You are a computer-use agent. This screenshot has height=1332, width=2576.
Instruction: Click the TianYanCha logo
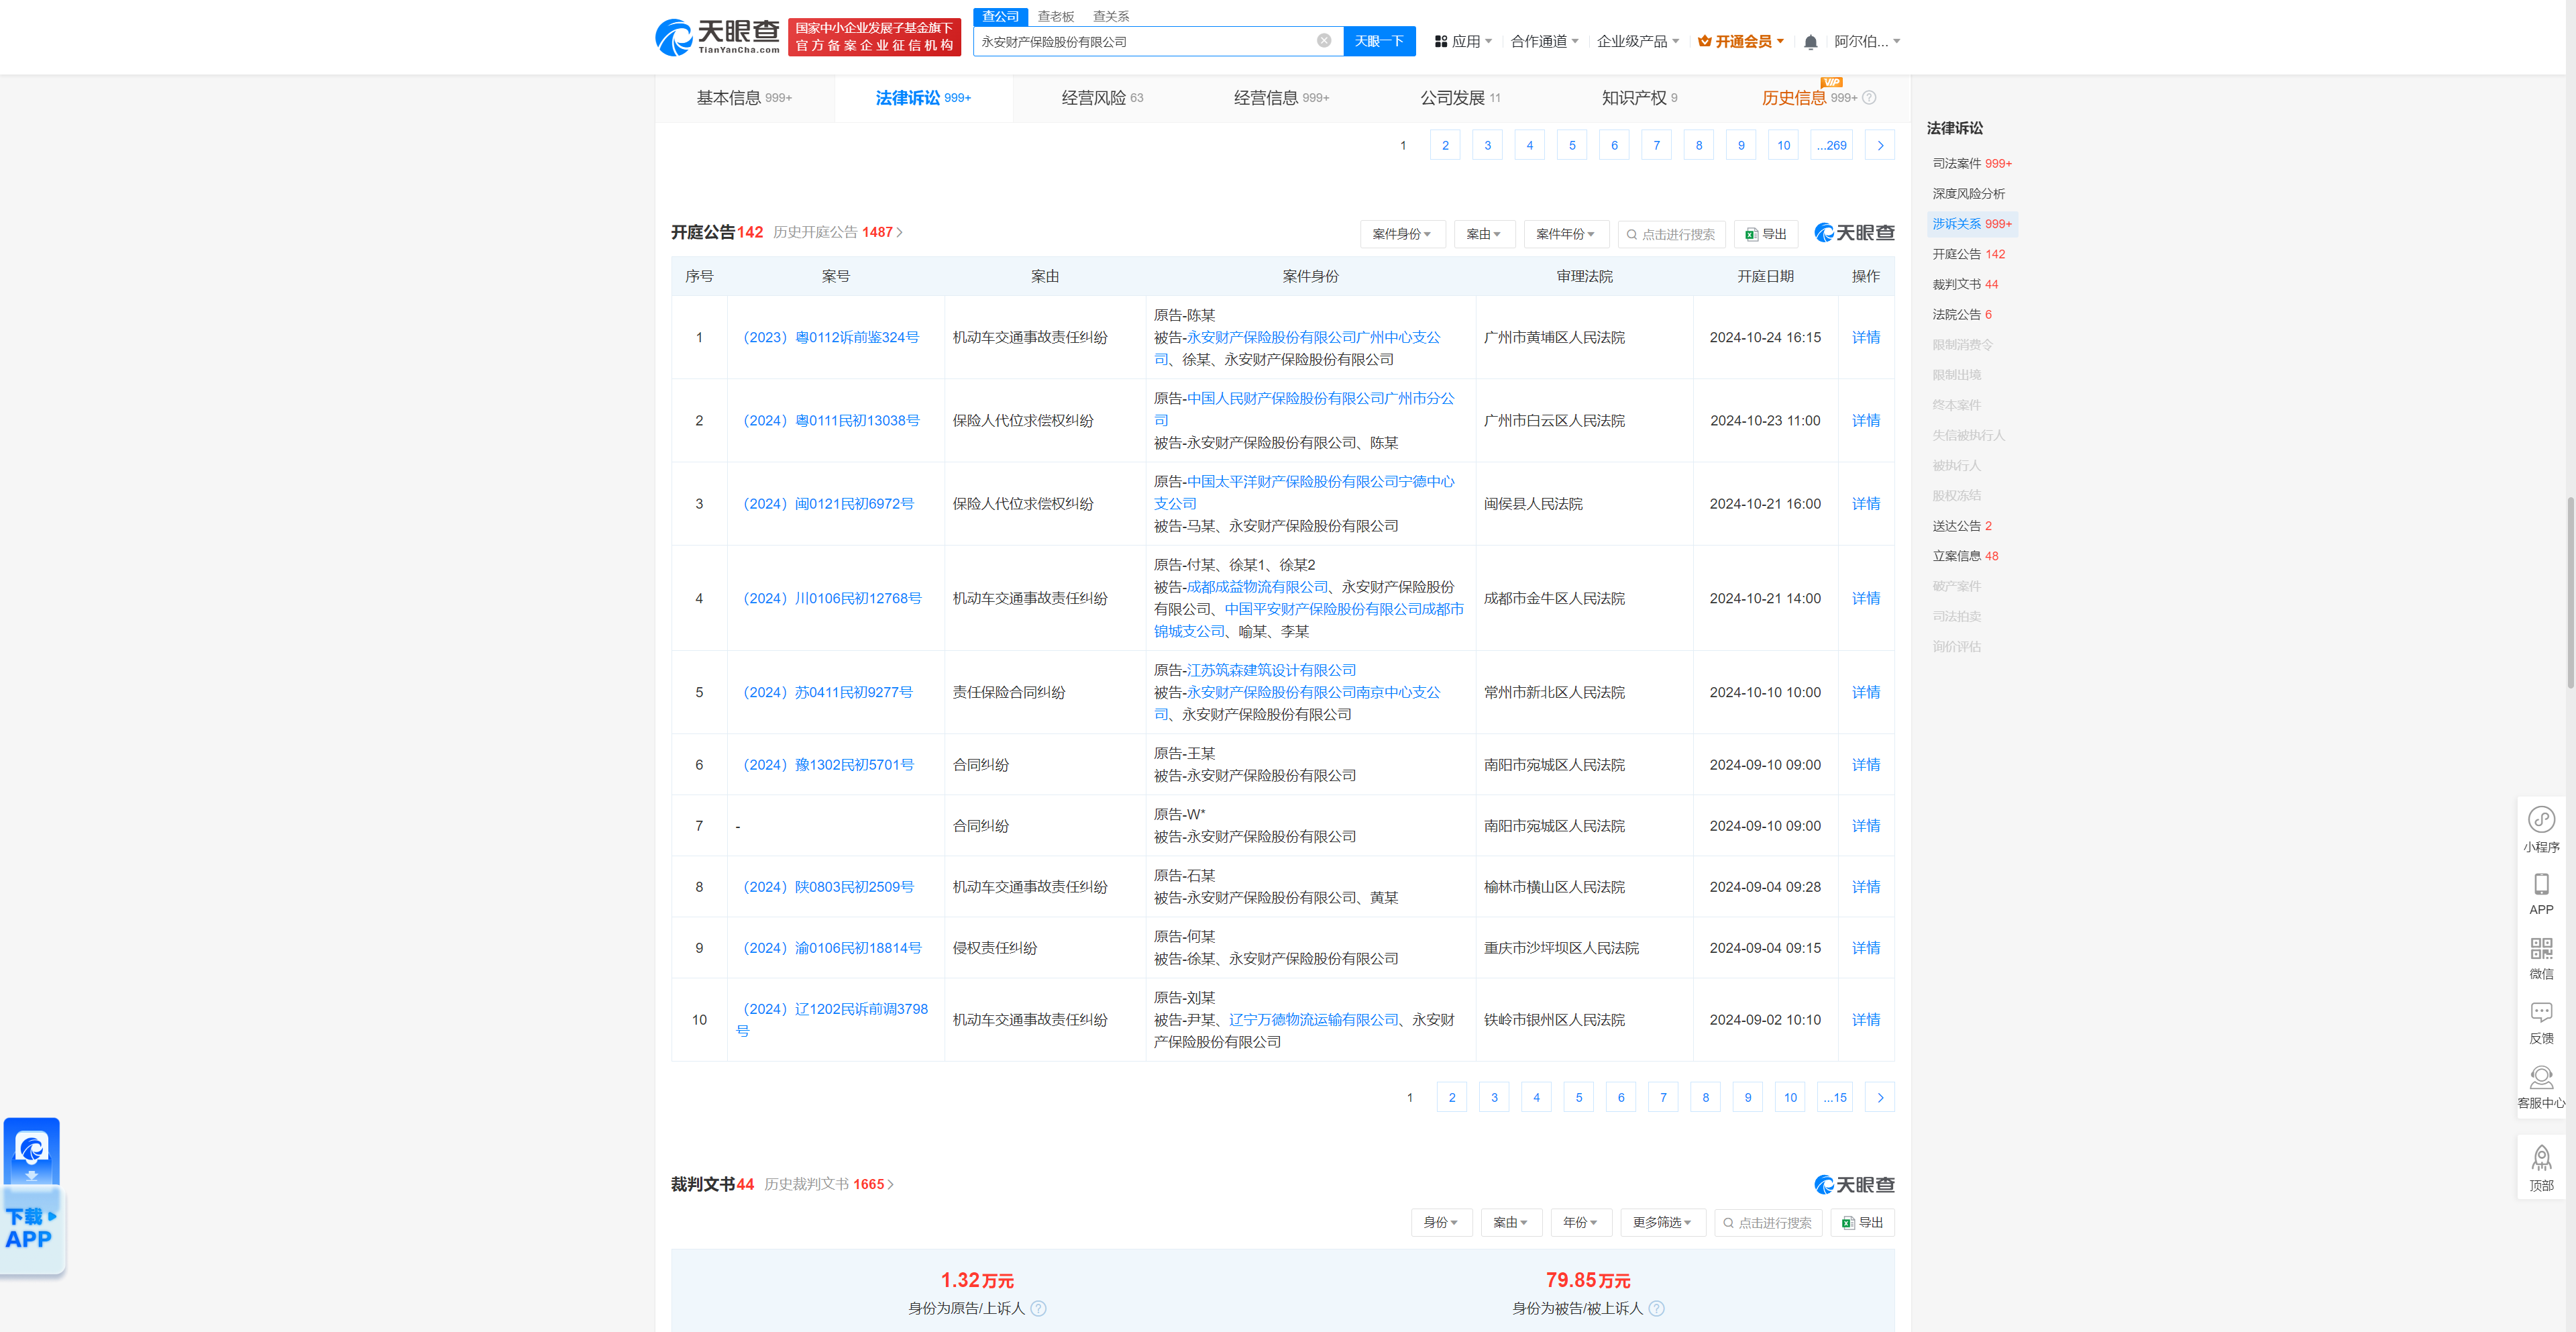coord(717,38)
